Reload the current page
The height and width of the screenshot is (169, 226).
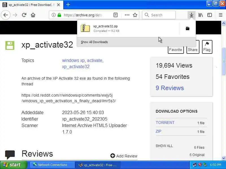coord(24,15)
